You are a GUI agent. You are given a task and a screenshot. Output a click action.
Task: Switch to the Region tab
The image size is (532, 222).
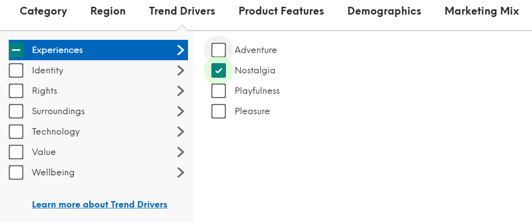(108, 11)
